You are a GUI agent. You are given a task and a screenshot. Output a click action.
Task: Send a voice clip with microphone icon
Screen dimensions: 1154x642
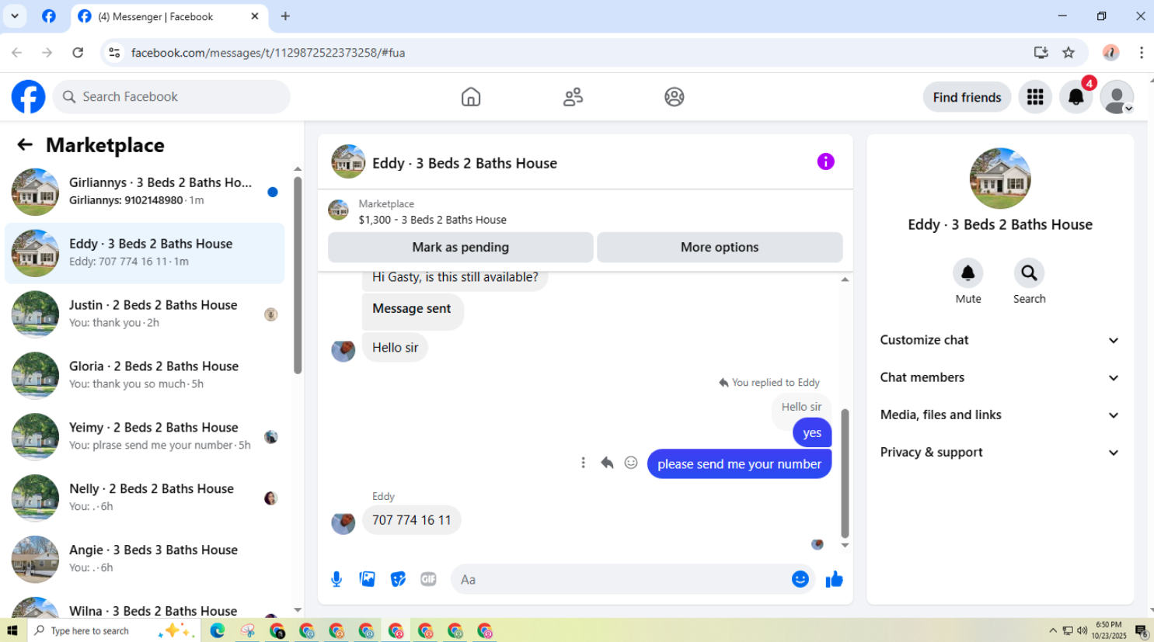tap(336, 579)
